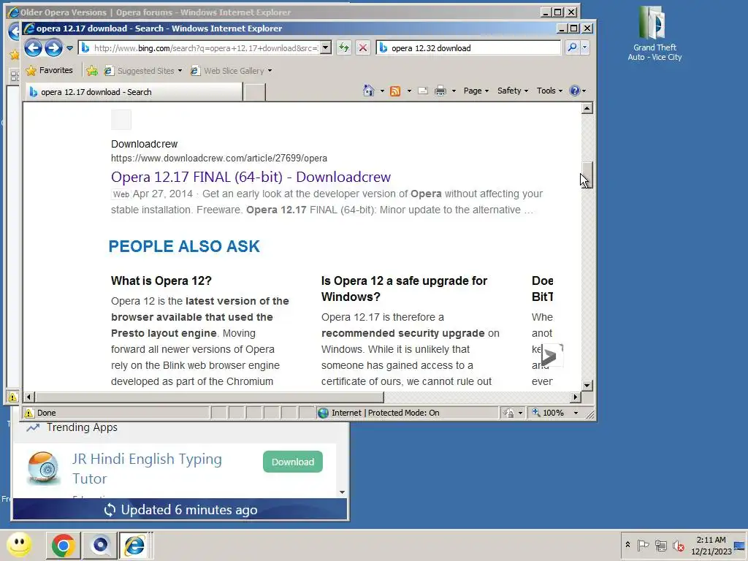Image resolution: width=748 pixels, height=561 pixels.
Task: Click the downloadcrew.com article URL text
Action: pos(219,159)
